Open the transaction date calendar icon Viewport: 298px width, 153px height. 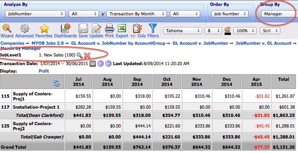(x=93, y=64)
